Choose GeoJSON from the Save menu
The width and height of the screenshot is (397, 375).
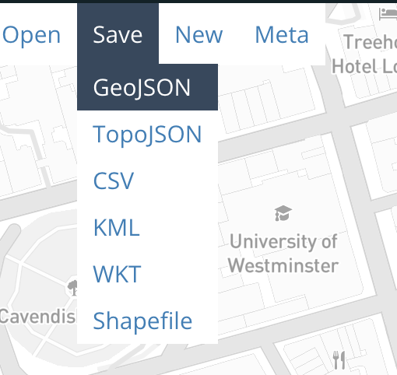pos(147,87)
